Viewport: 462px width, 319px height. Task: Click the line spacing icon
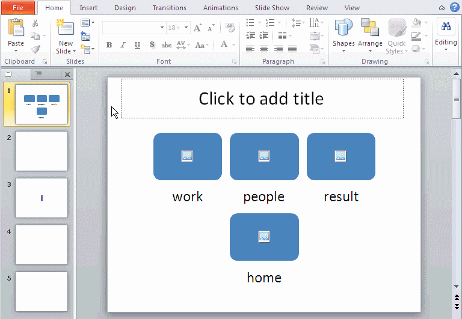(296, 23)
